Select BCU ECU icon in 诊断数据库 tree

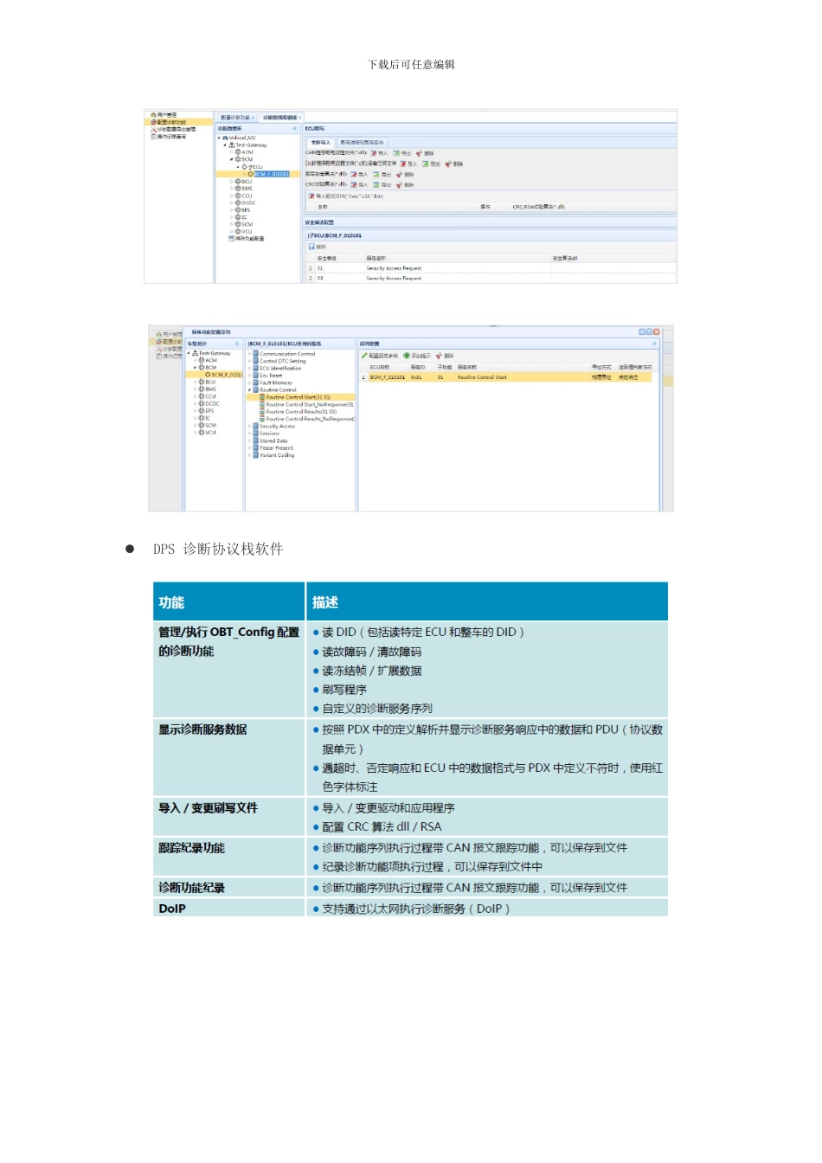pos(238,182)
